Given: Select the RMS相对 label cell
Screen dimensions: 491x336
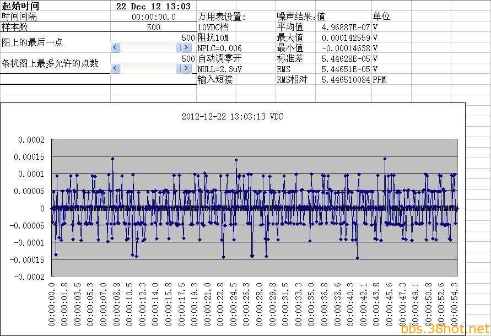Looking at the screenshot, I should [x=295, y=79].
